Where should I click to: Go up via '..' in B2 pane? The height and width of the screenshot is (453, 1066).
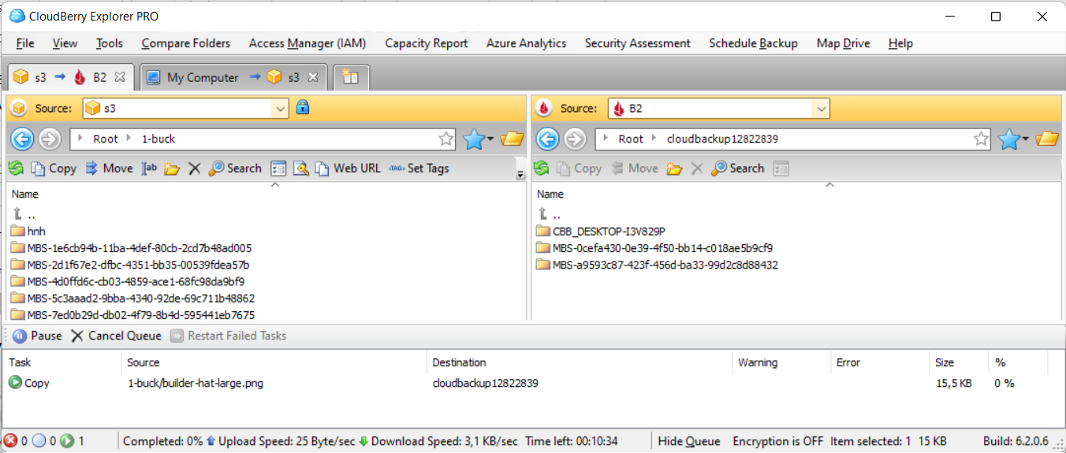point(549,214)
